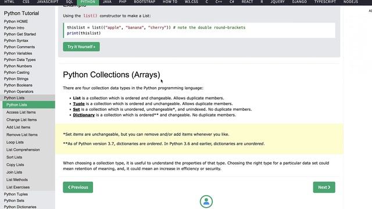Open Python Booleans in sidebar
The width and height of the screenshot is (372, 209).
pos(18,85)
